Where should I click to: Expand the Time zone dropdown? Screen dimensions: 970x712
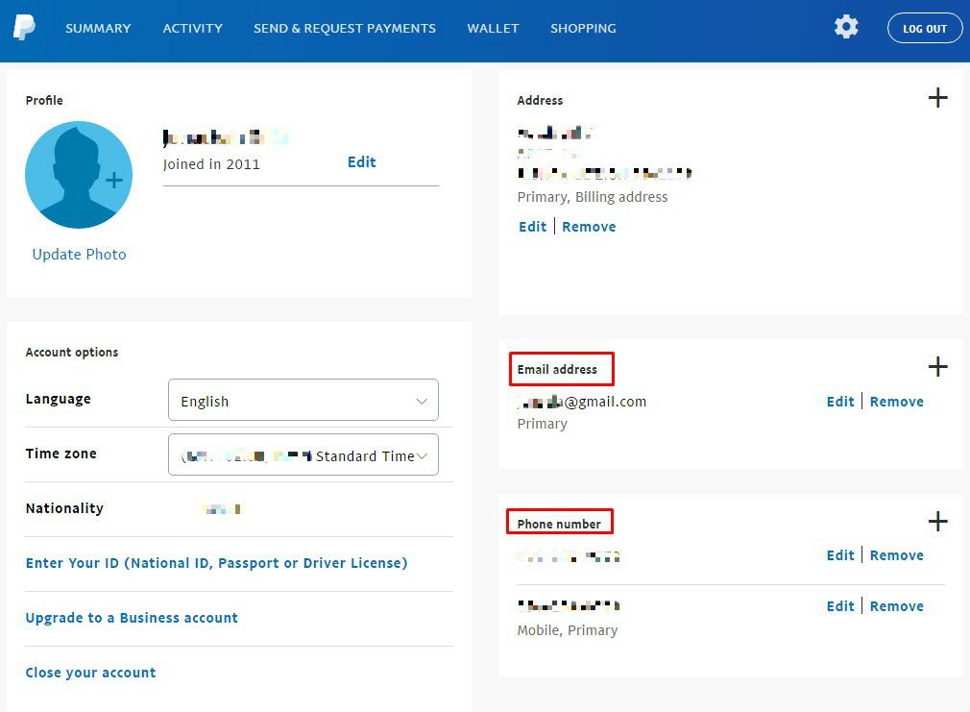303,455
